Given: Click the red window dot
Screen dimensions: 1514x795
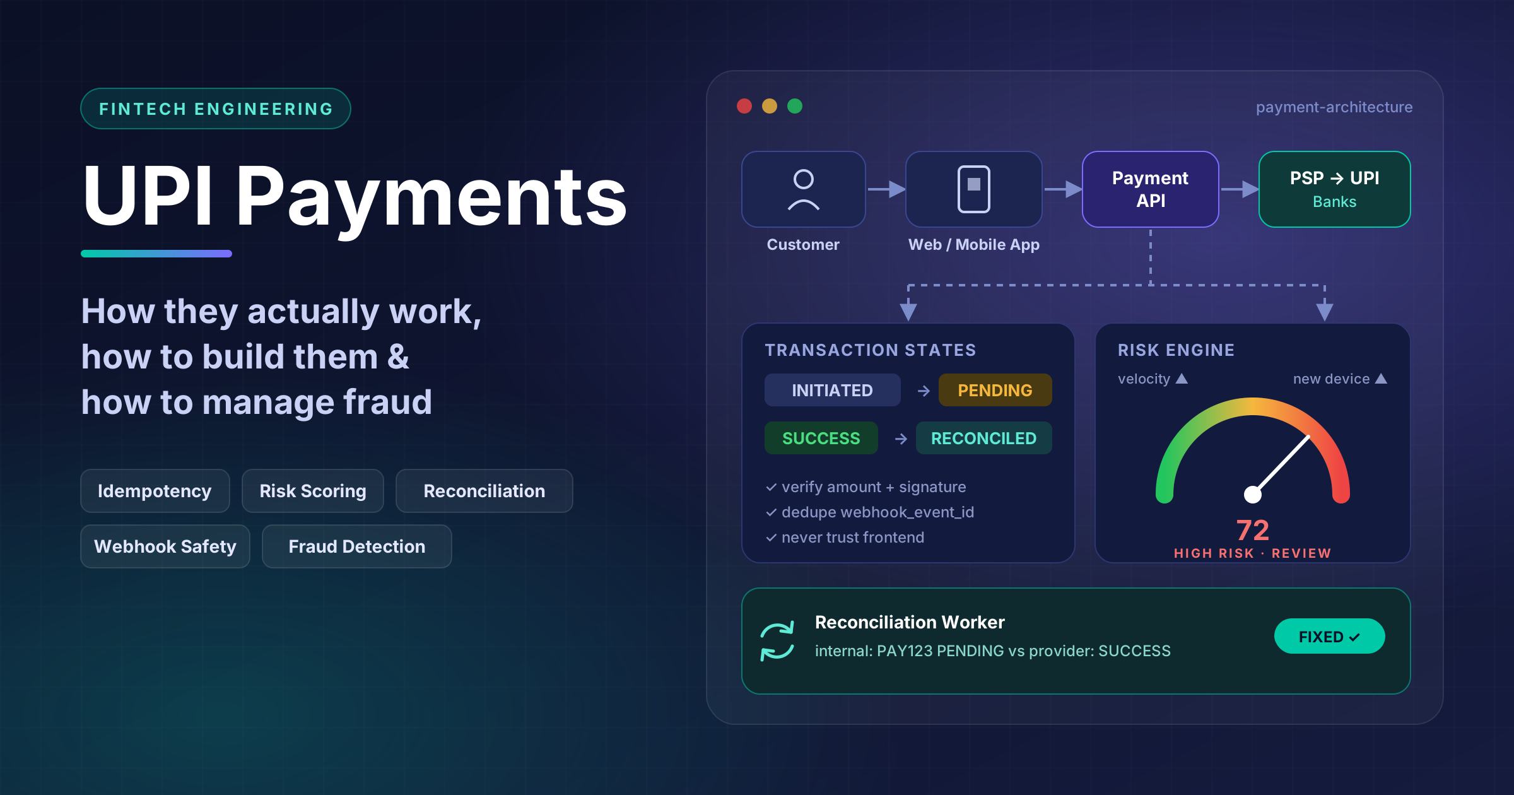Looking at the screenshot, I should point(744,106).
